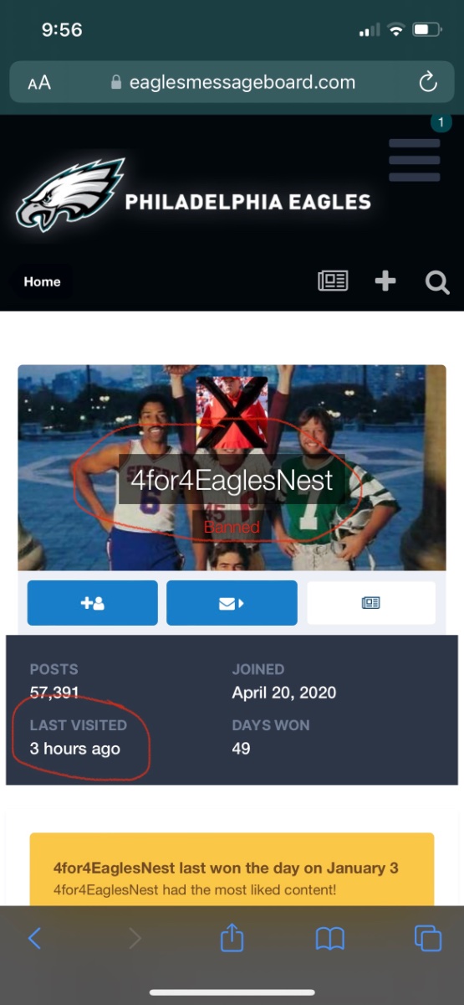This screenshot has height=1005, width=464.
Task: Select the Home breadcrumb item
Action: pos(42,281)
